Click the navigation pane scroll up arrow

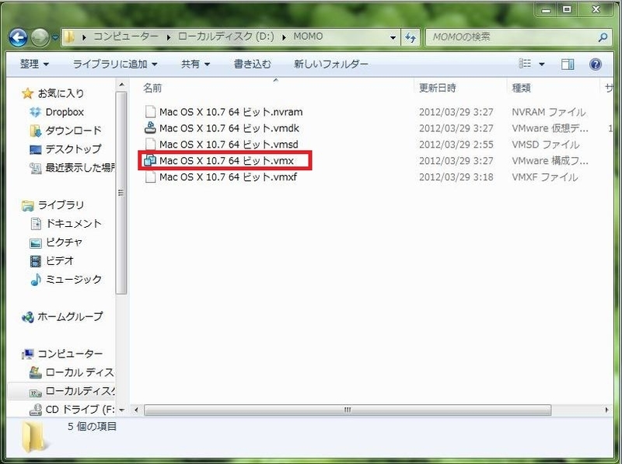click(x=121, y=85)
